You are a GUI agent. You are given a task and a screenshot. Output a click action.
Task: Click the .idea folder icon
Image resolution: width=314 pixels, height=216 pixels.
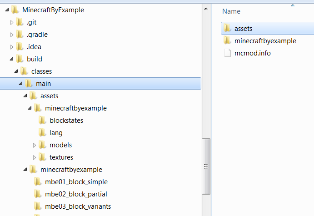20,46
